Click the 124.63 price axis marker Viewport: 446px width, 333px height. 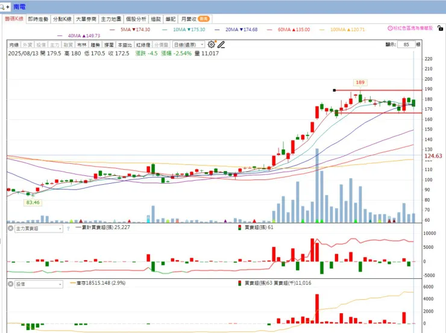[433, 156]
